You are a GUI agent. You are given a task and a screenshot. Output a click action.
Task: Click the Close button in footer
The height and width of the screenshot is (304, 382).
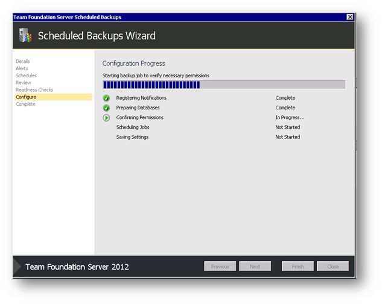click(x=333, y=266)
